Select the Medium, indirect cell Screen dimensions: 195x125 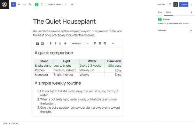click(x=67, y=70)
